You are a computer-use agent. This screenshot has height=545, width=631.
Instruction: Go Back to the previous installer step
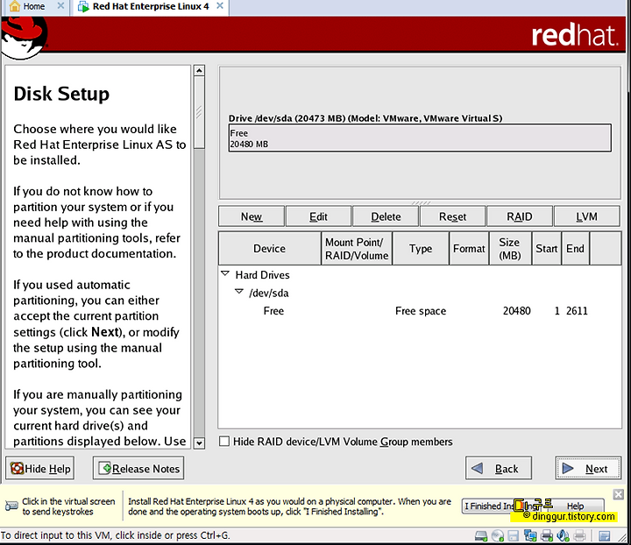[x=499, y=468]
